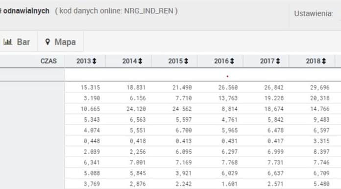Select cell value 6.700
This screenshot has width=341, height=189.
(x=184, y=130)
